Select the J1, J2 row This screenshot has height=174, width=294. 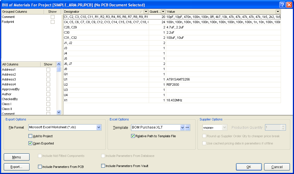pos(172,43)
